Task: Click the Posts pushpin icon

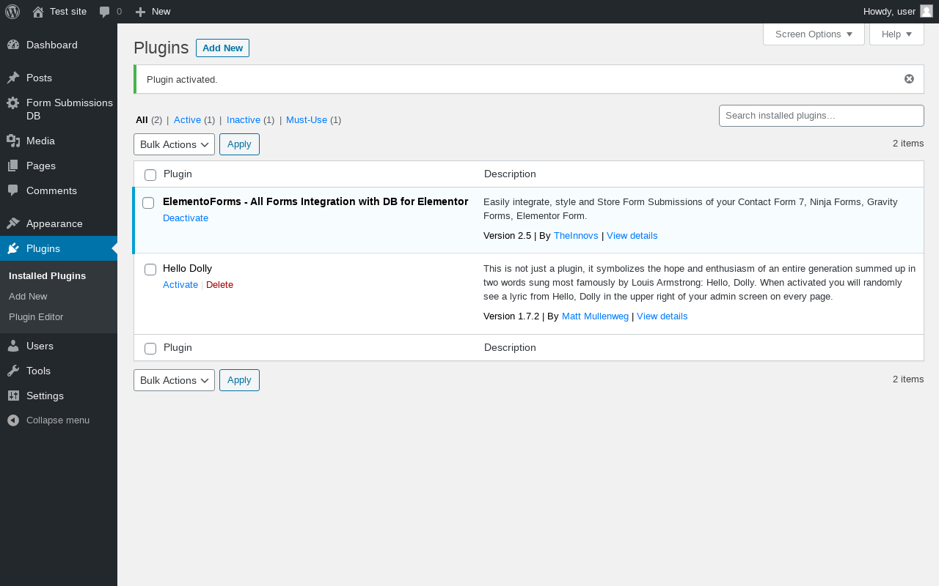Action: (13, 78)
